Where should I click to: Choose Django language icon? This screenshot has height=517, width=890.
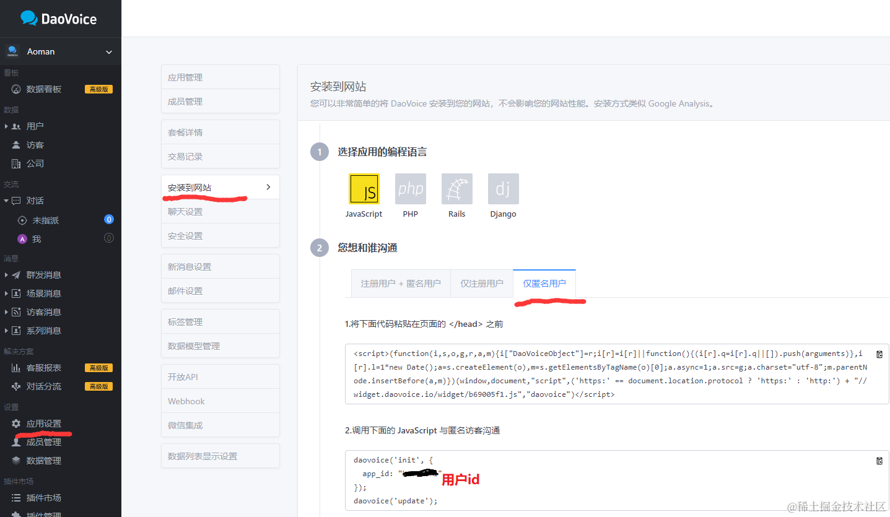(504, 189)
